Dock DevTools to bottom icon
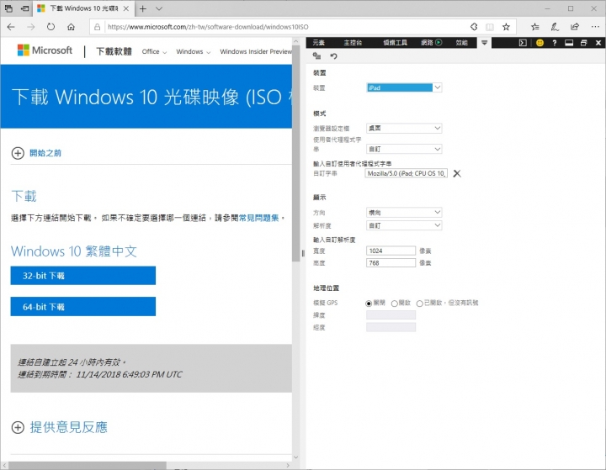The width and height of the screenshot is (606, 470). pyautogui.click(x=569, y=43)
